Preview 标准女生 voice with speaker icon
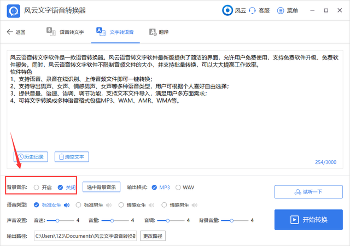 tap(67, 205)
